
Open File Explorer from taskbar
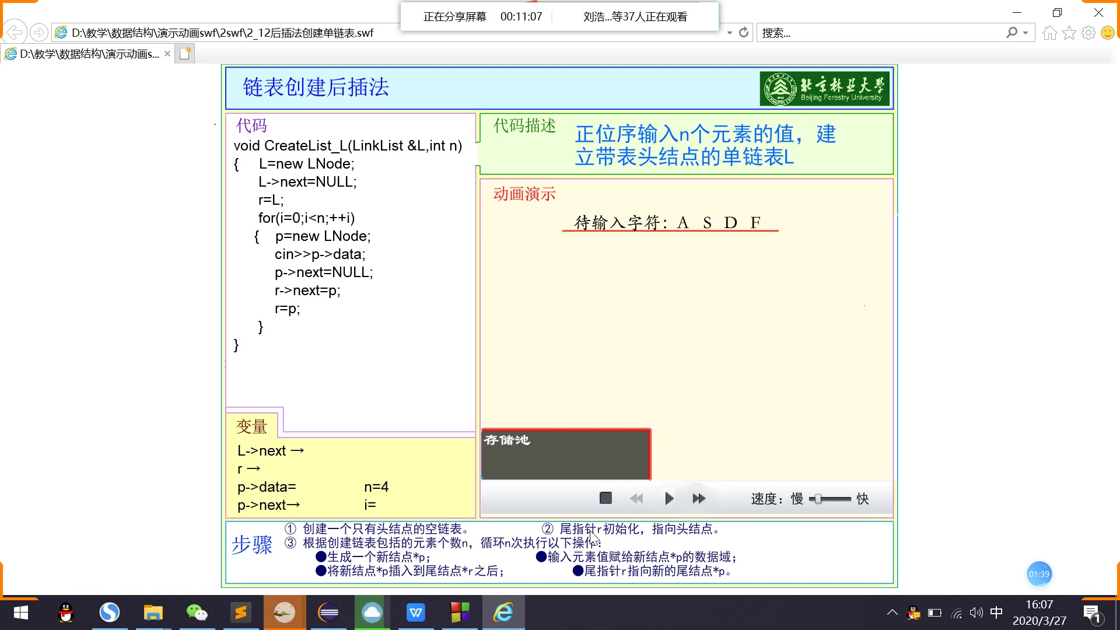[x=153, y=612]
